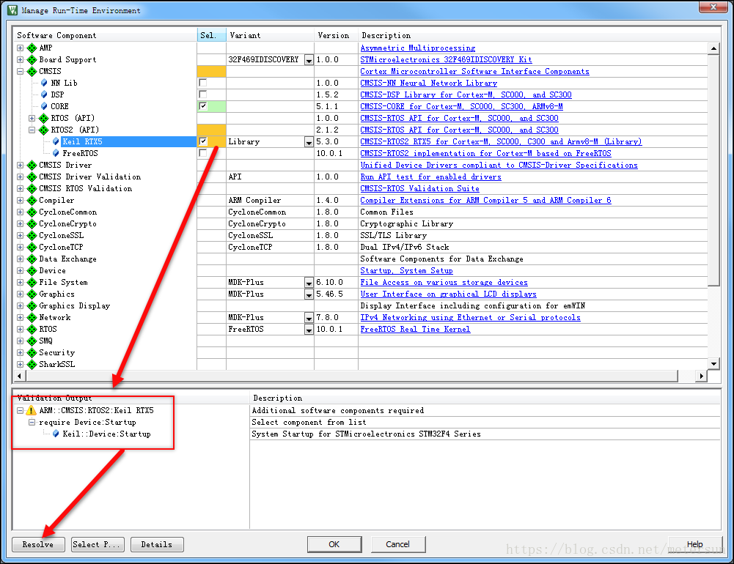Expand the RTOS (API) node

[32, 118]
